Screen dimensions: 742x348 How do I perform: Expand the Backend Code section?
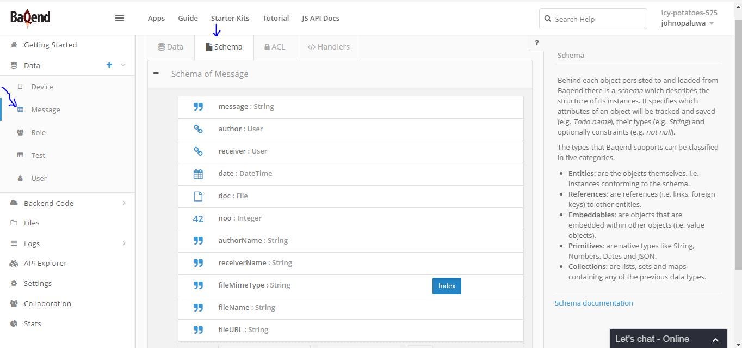click(48, 203)
